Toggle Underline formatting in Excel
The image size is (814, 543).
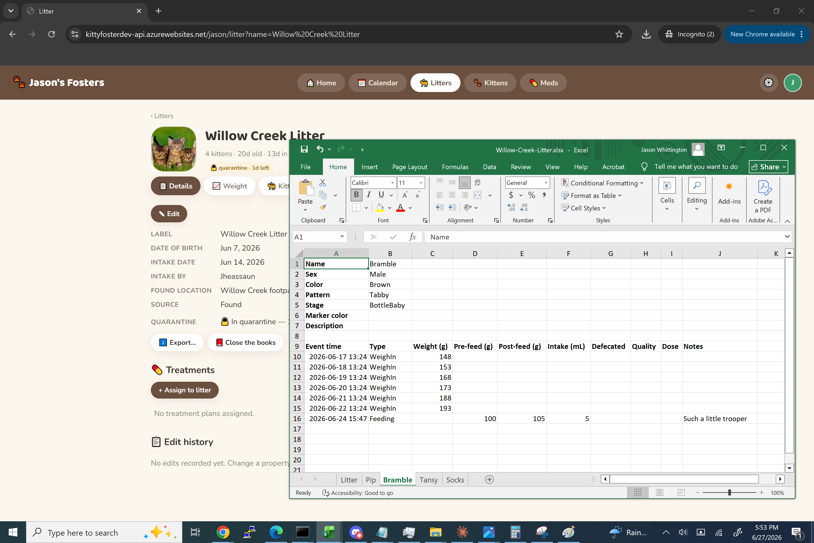tap(381, 195)
